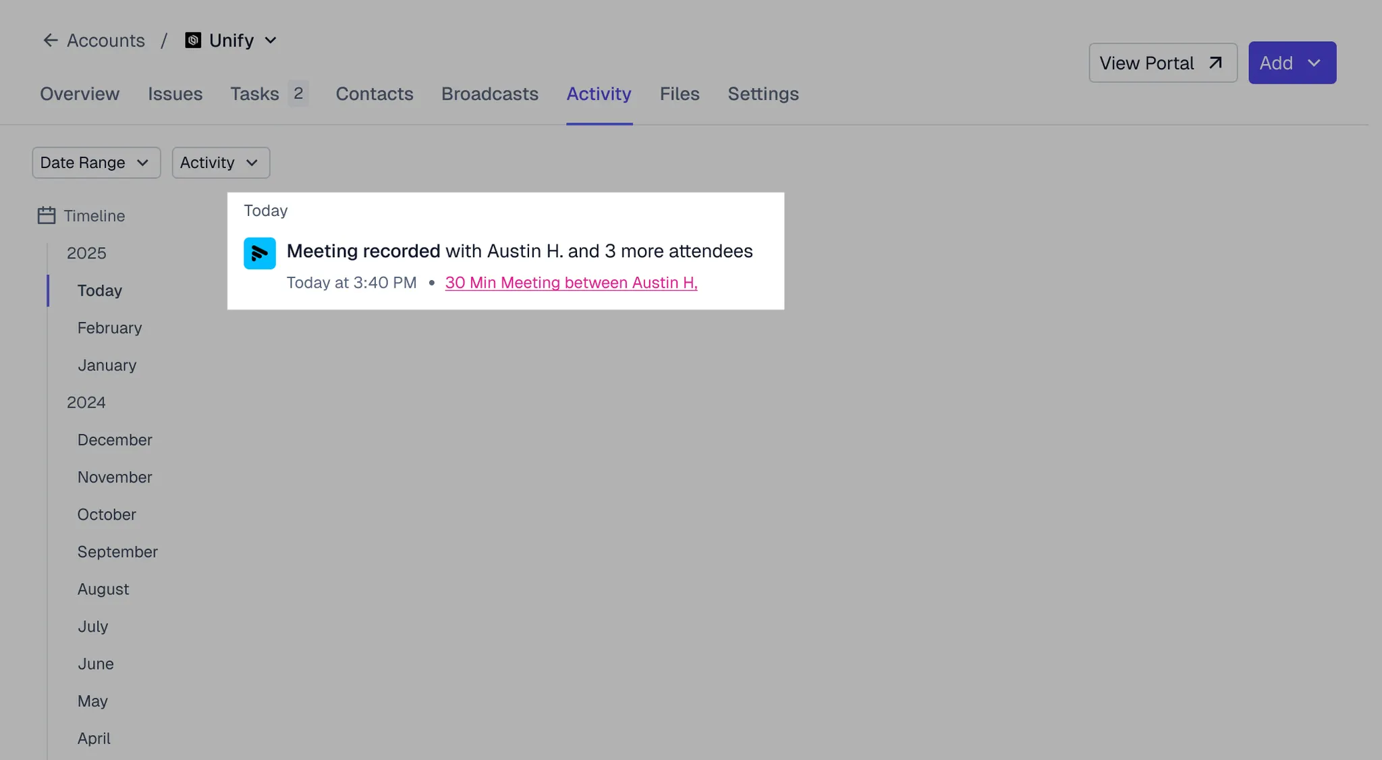Screen dimensions: 1382x760
Task: Open the Settings tab
Action: coord(763,94)
